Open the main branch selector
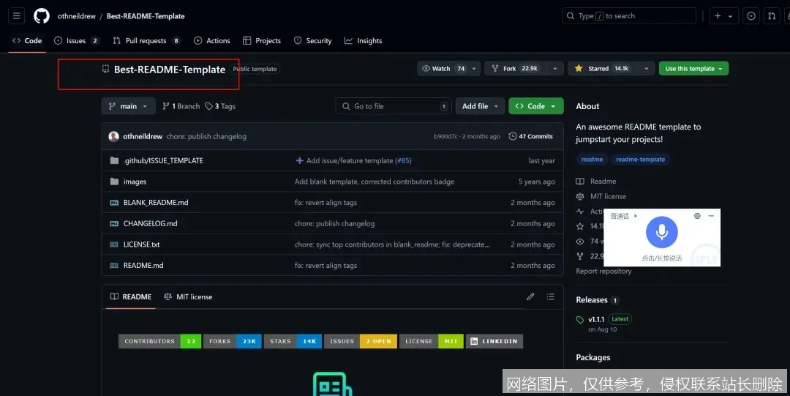 129,106
